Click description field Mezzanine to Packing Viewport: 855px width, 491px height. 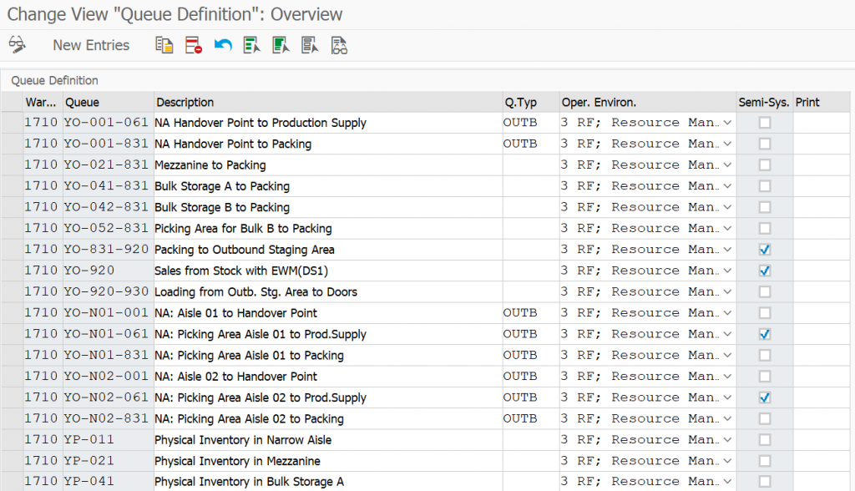[x=328, y=165]
